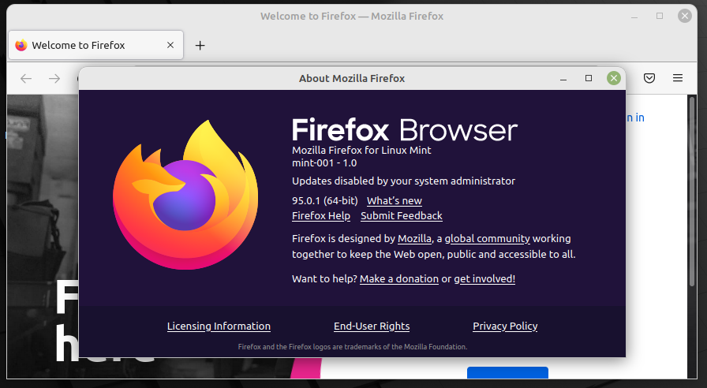The width and height of the screenshot is (707, 388).
Task: Click Make a donation link
Action: 398,279
